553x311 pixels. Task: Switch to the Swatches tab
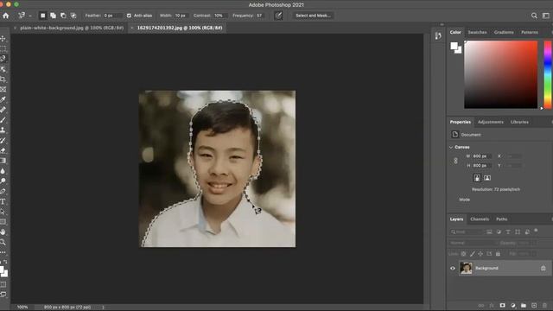point(477,33)
